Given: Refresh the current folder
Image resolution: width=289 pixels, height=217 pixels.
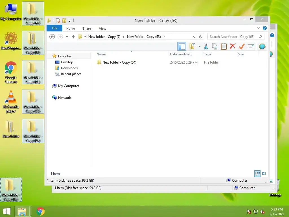Looking at the screenshot, I should coord(200,37).
